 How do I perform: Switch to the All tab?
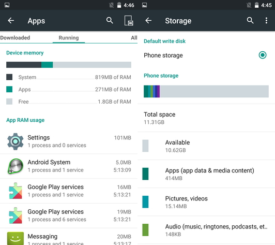point(134,38)
